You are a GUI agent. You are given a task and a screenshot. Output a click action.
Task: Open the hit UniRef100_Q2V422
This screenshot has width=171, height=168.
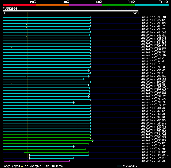click(x=153, y=20)
